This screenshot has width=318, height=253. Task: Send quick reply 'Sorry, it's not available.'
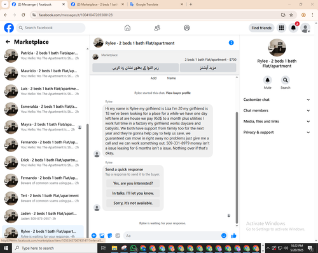pos(133,203)
